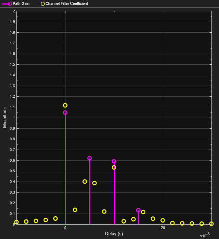Select the leftmost yellow marker on the plot
Screen dimensions: 219x239
[x=16, y=222]
